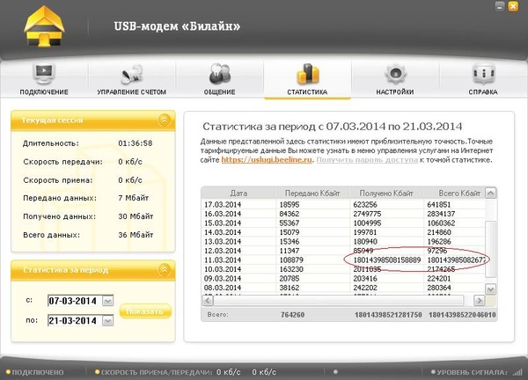528x380 pixels.
Task: Select the 17.03.2014 table row
Action: [343, 204]
